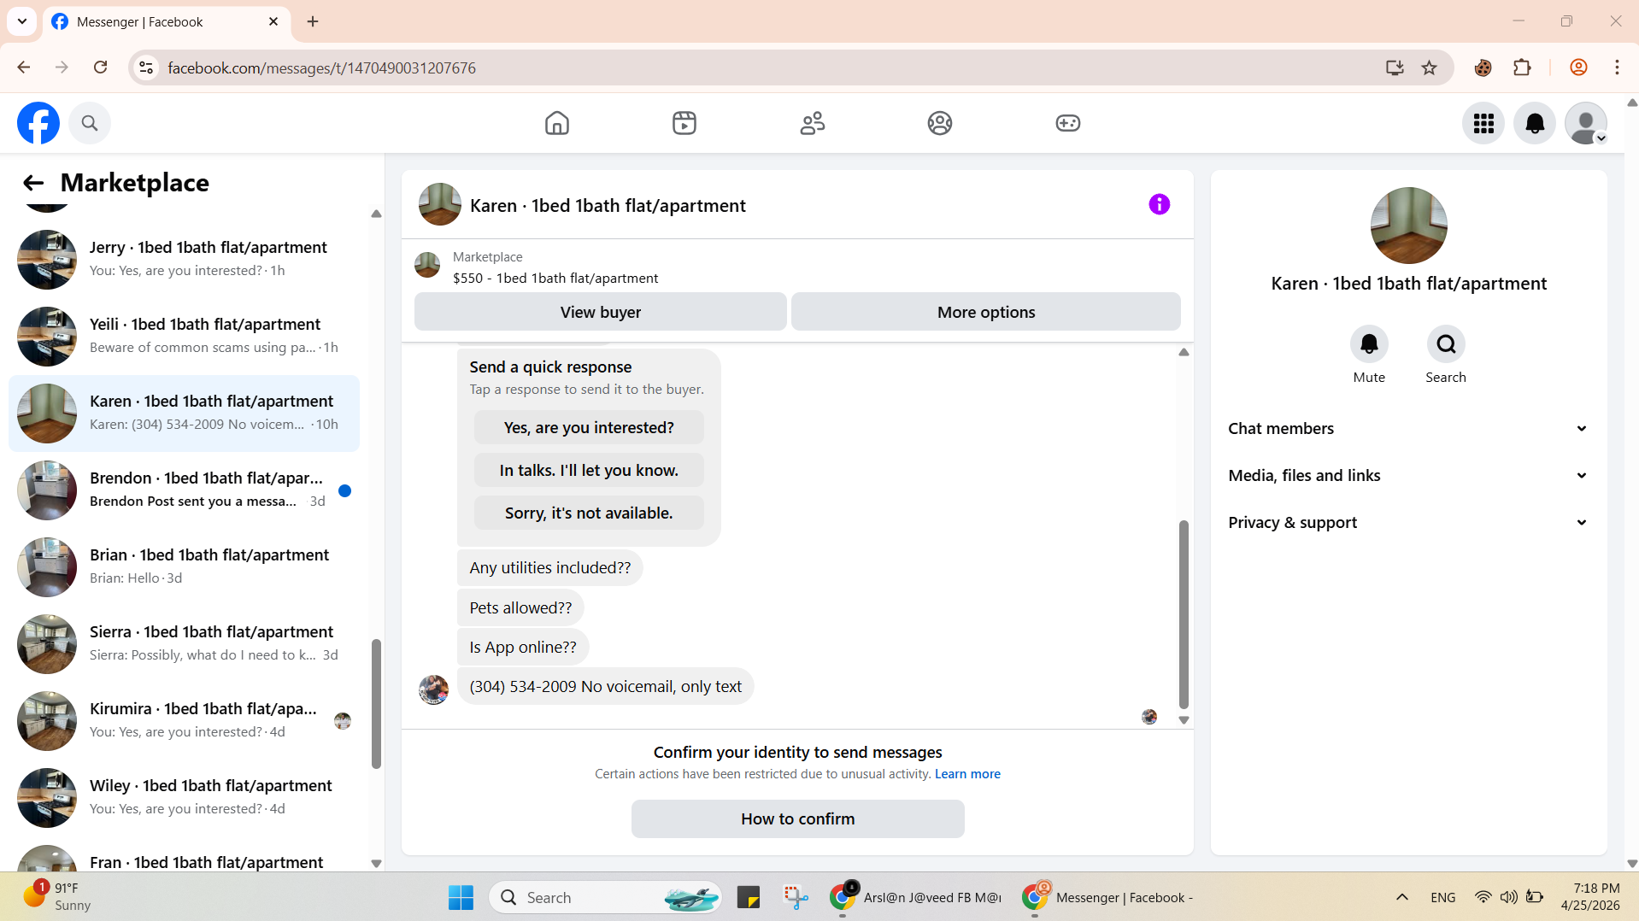
Task: Open the weather widget on taskbar
Action: [x=56, y=897]
